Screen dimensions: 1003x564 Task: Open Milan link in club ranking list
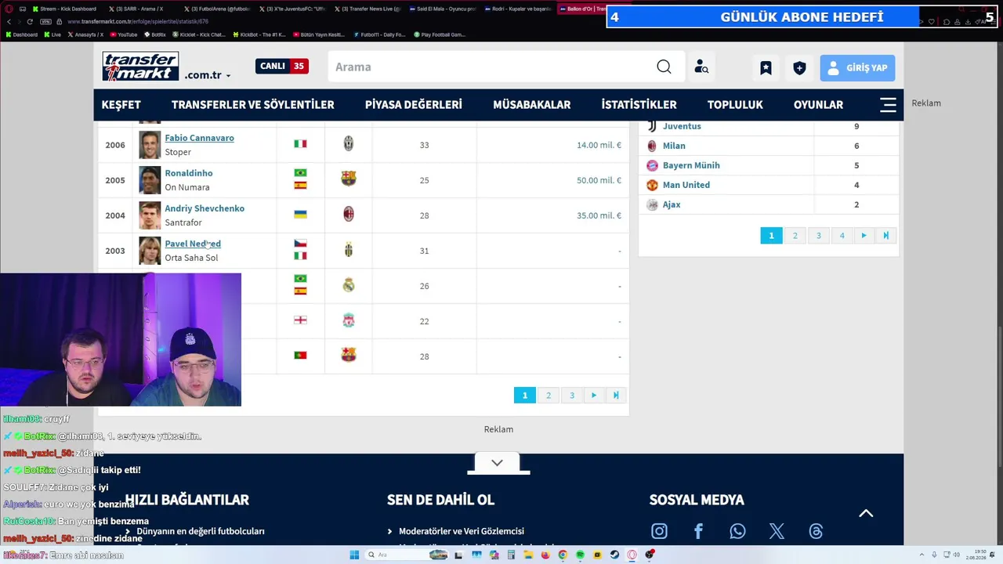[674, 146]
